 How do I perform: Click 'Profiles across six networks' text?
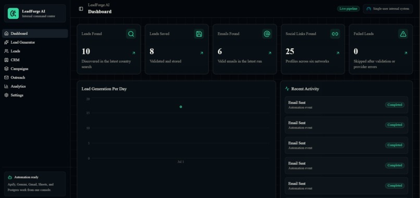tap(307, 61)
